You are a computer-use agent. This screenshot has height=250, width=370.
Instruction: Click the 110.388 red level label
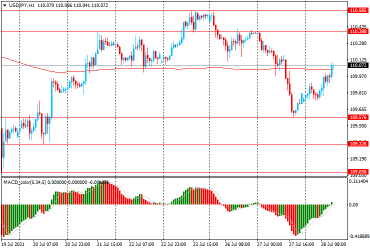pyautogui.click(x=358, y=31)
